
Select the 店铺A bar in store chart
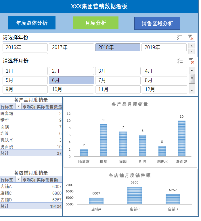(96, 201)
